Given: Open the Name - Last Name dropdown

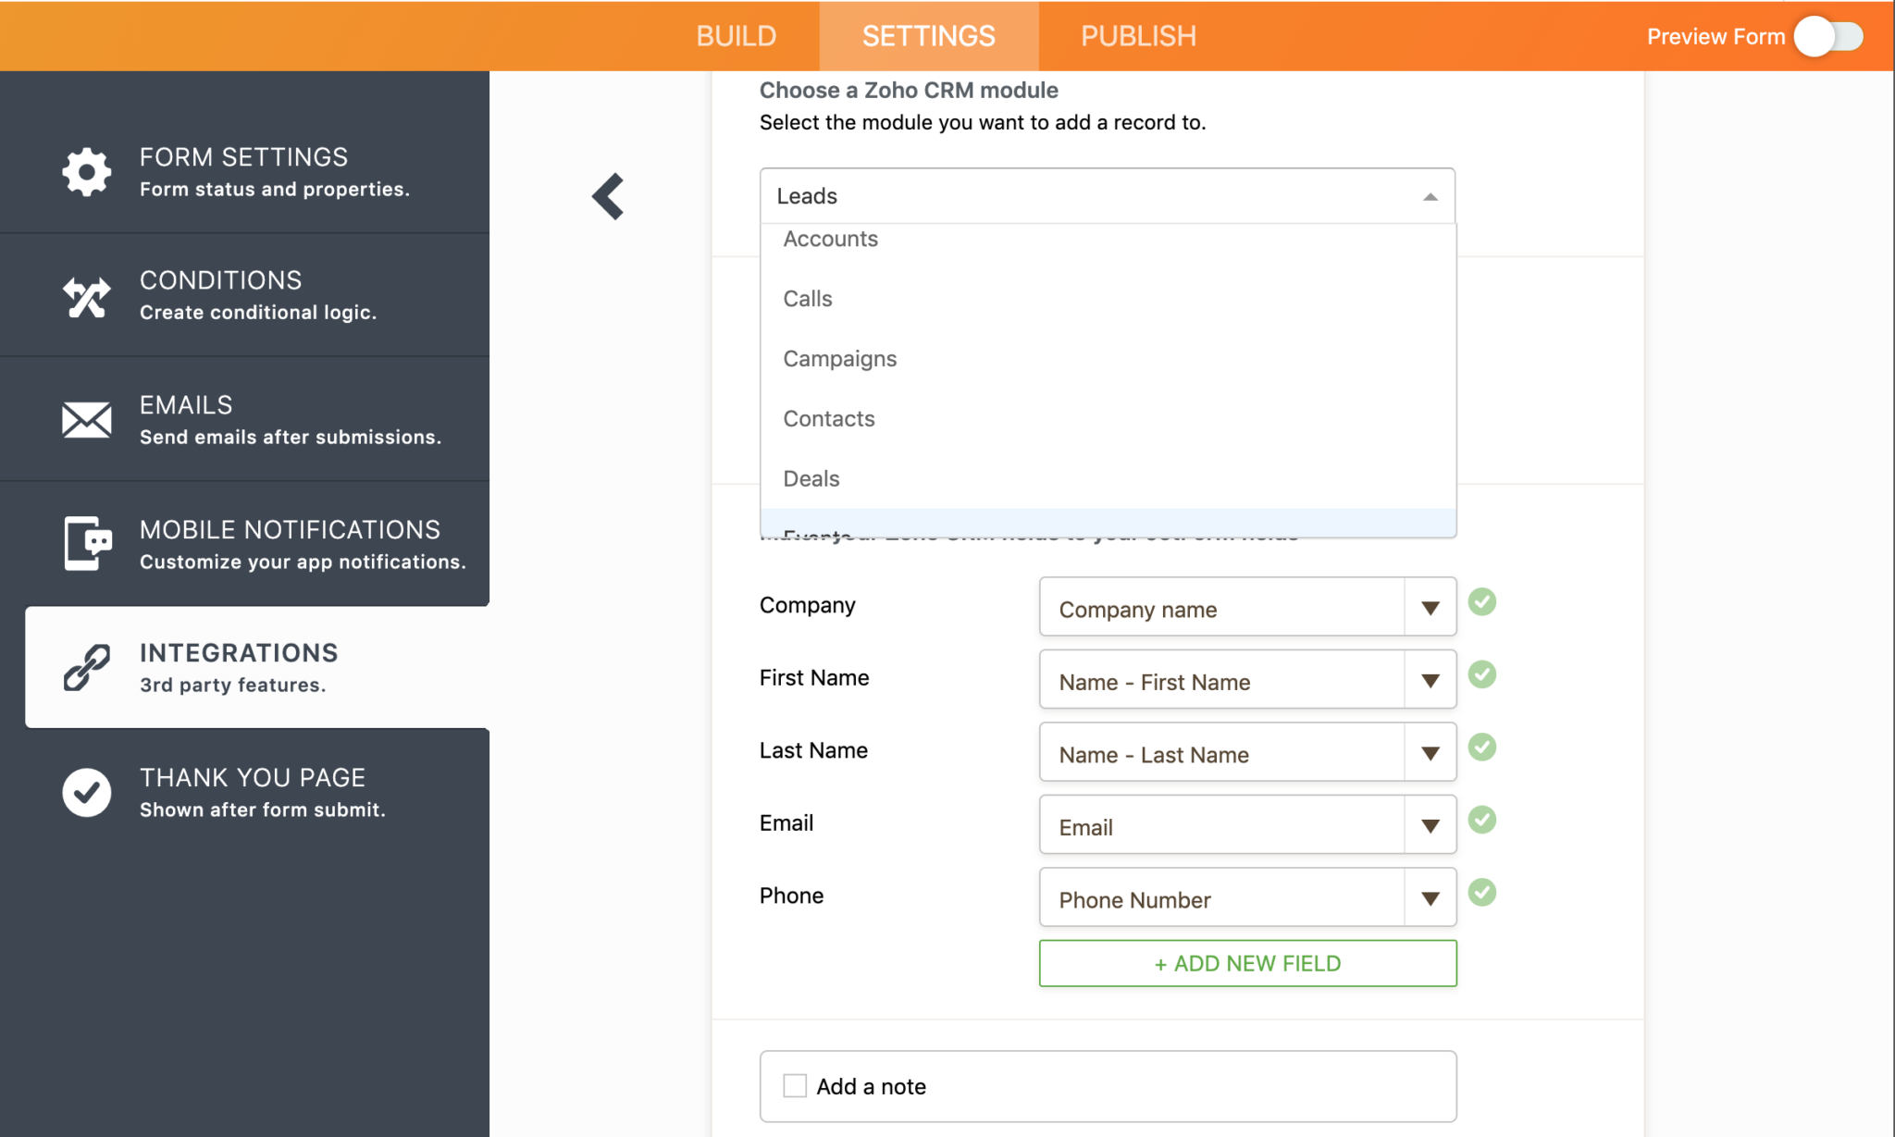Looking at the screenshot, I should pos(1429,752).
